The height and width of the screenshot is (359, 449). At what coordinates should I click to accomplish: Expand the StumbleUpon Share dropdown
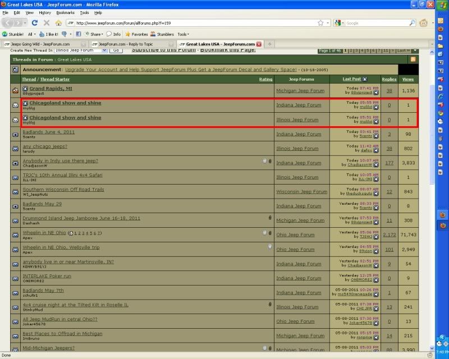pos(94,34)
